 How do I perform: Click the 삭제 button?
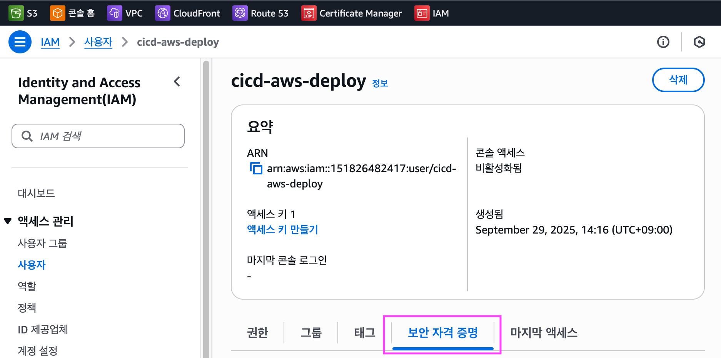coord(678,80)
